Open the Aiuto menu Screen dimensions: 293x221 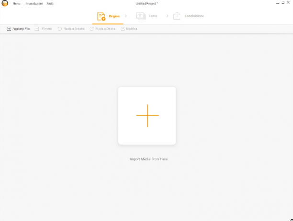point(50,3)
